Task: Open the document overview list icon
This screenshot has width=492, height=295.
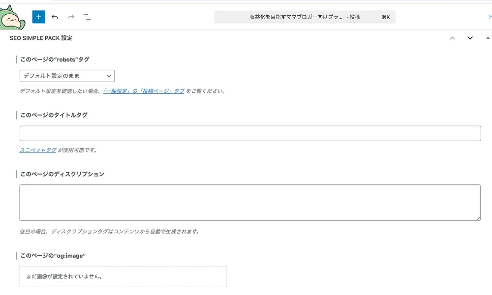Action: [x=87, y=16]
